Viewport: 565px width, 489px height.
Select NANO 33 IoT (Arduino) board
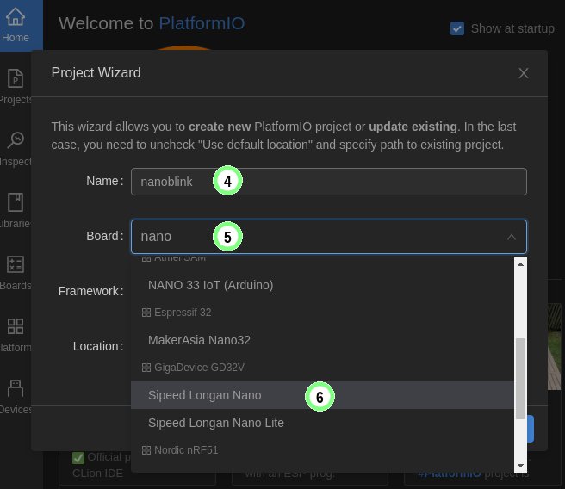coord(210,285)
